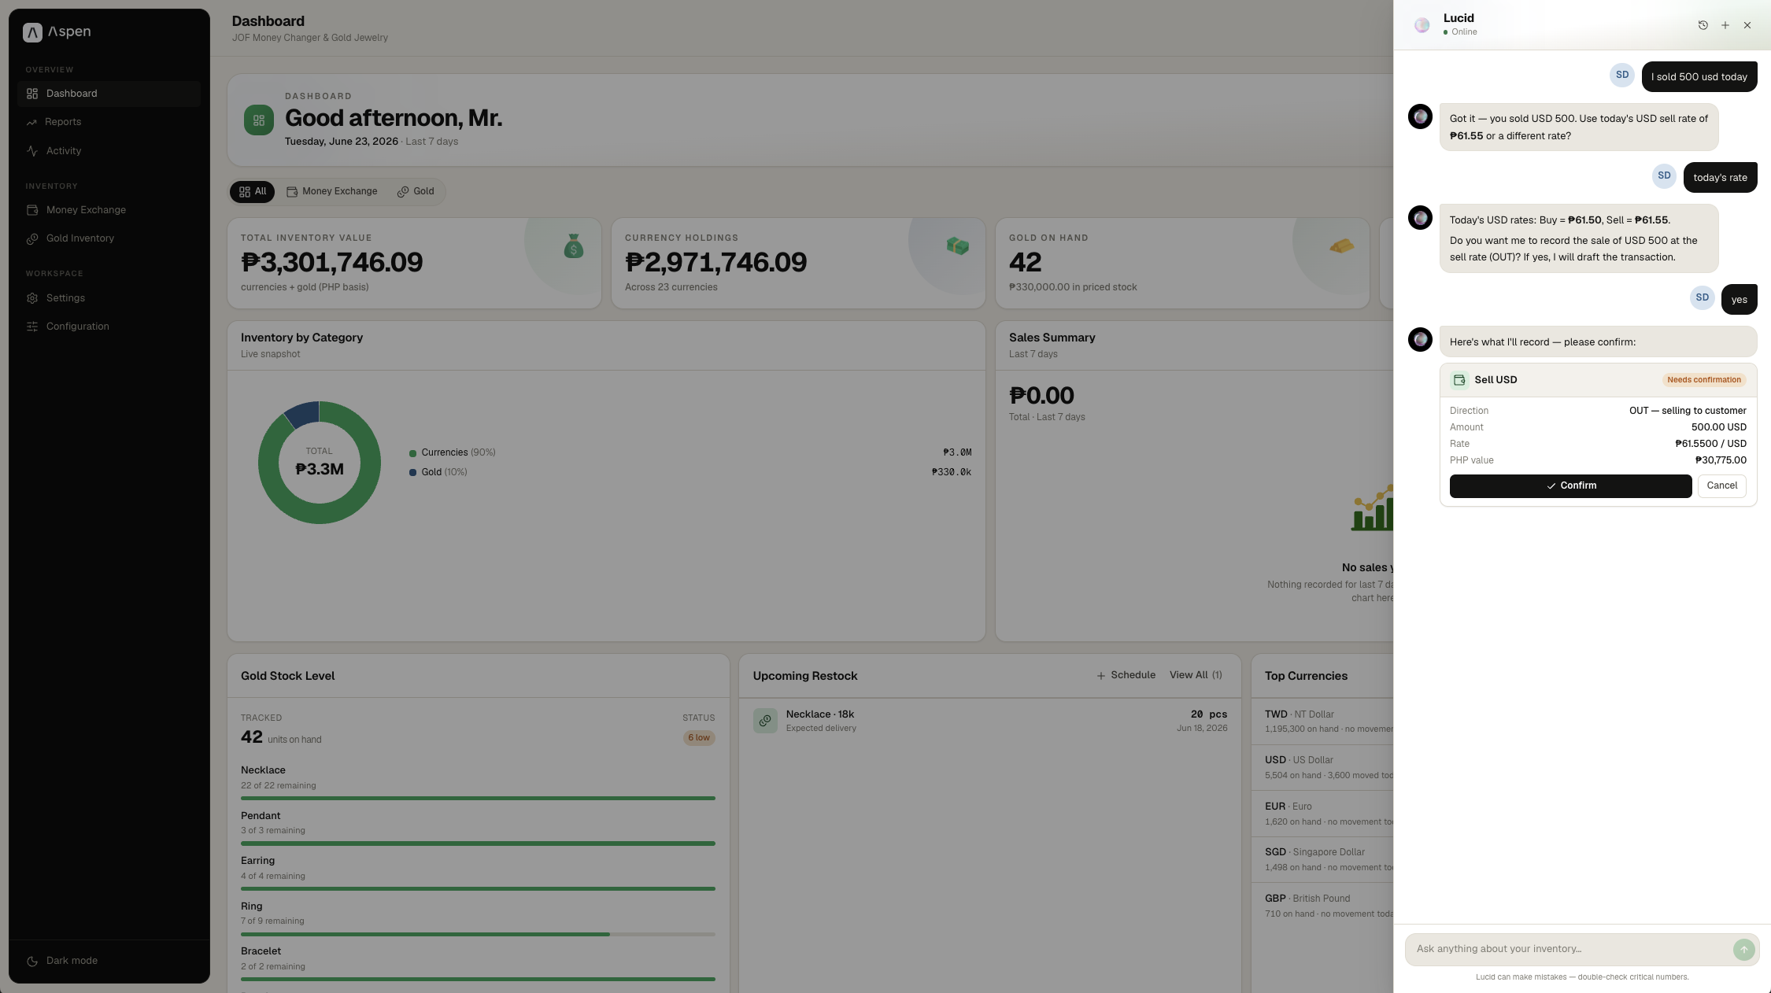The height and width of the screenshot is (993, 1771).
Task: Click the Earring stock level row
Action: coord(478,873)
